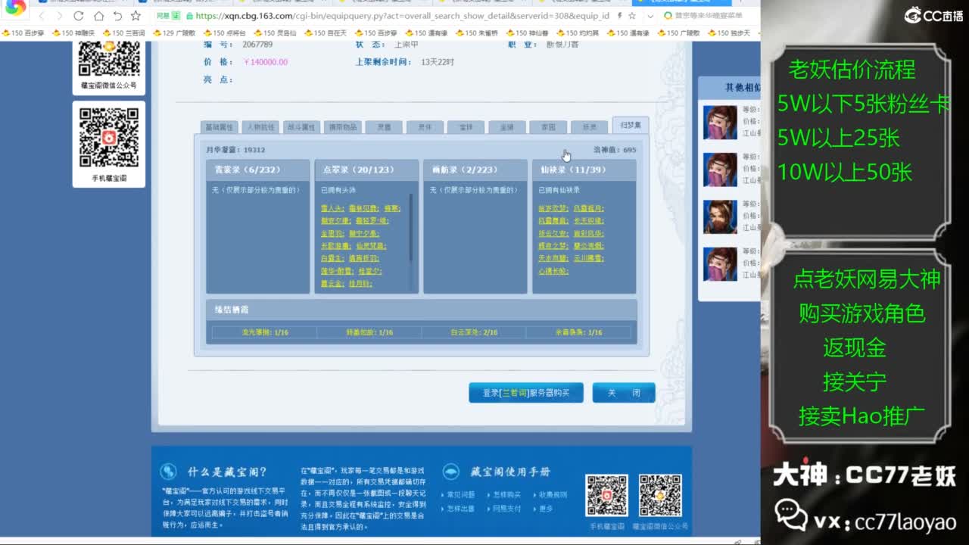This screenshot has width=969, height=545.
Task: Click the 心清长皎 item link
Action: pos(553,270)
